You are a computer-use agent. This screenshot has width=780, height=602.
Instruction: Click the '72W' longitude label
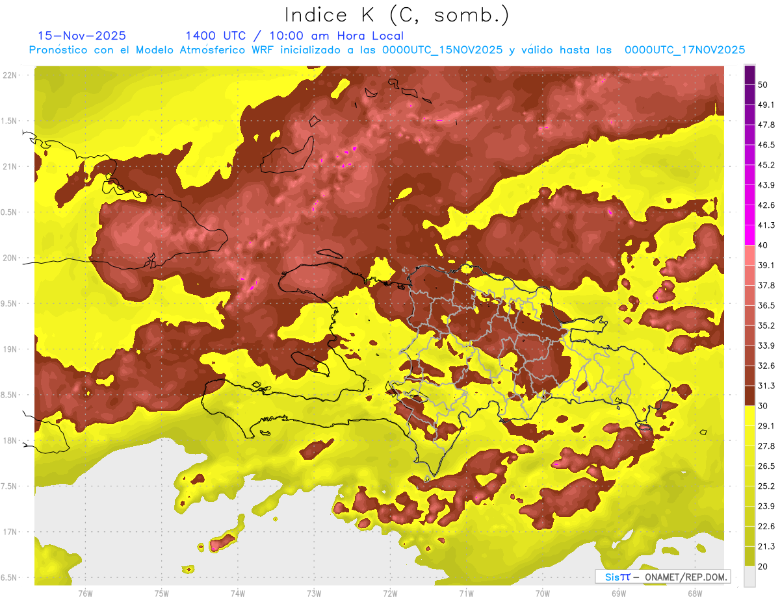[x=390, y=593]
